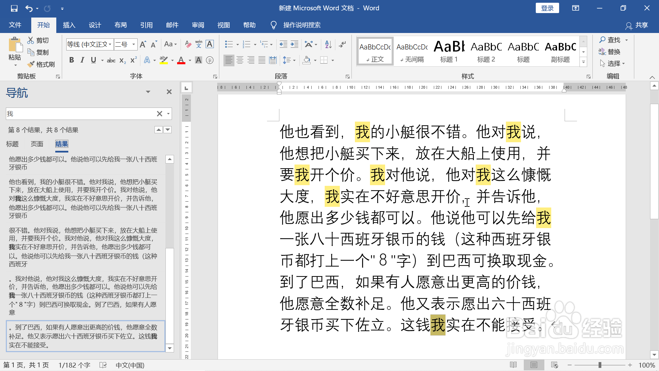Open the line spacing dropdown
This screenshot has width=659, height=371.
[x=289, y=60]
